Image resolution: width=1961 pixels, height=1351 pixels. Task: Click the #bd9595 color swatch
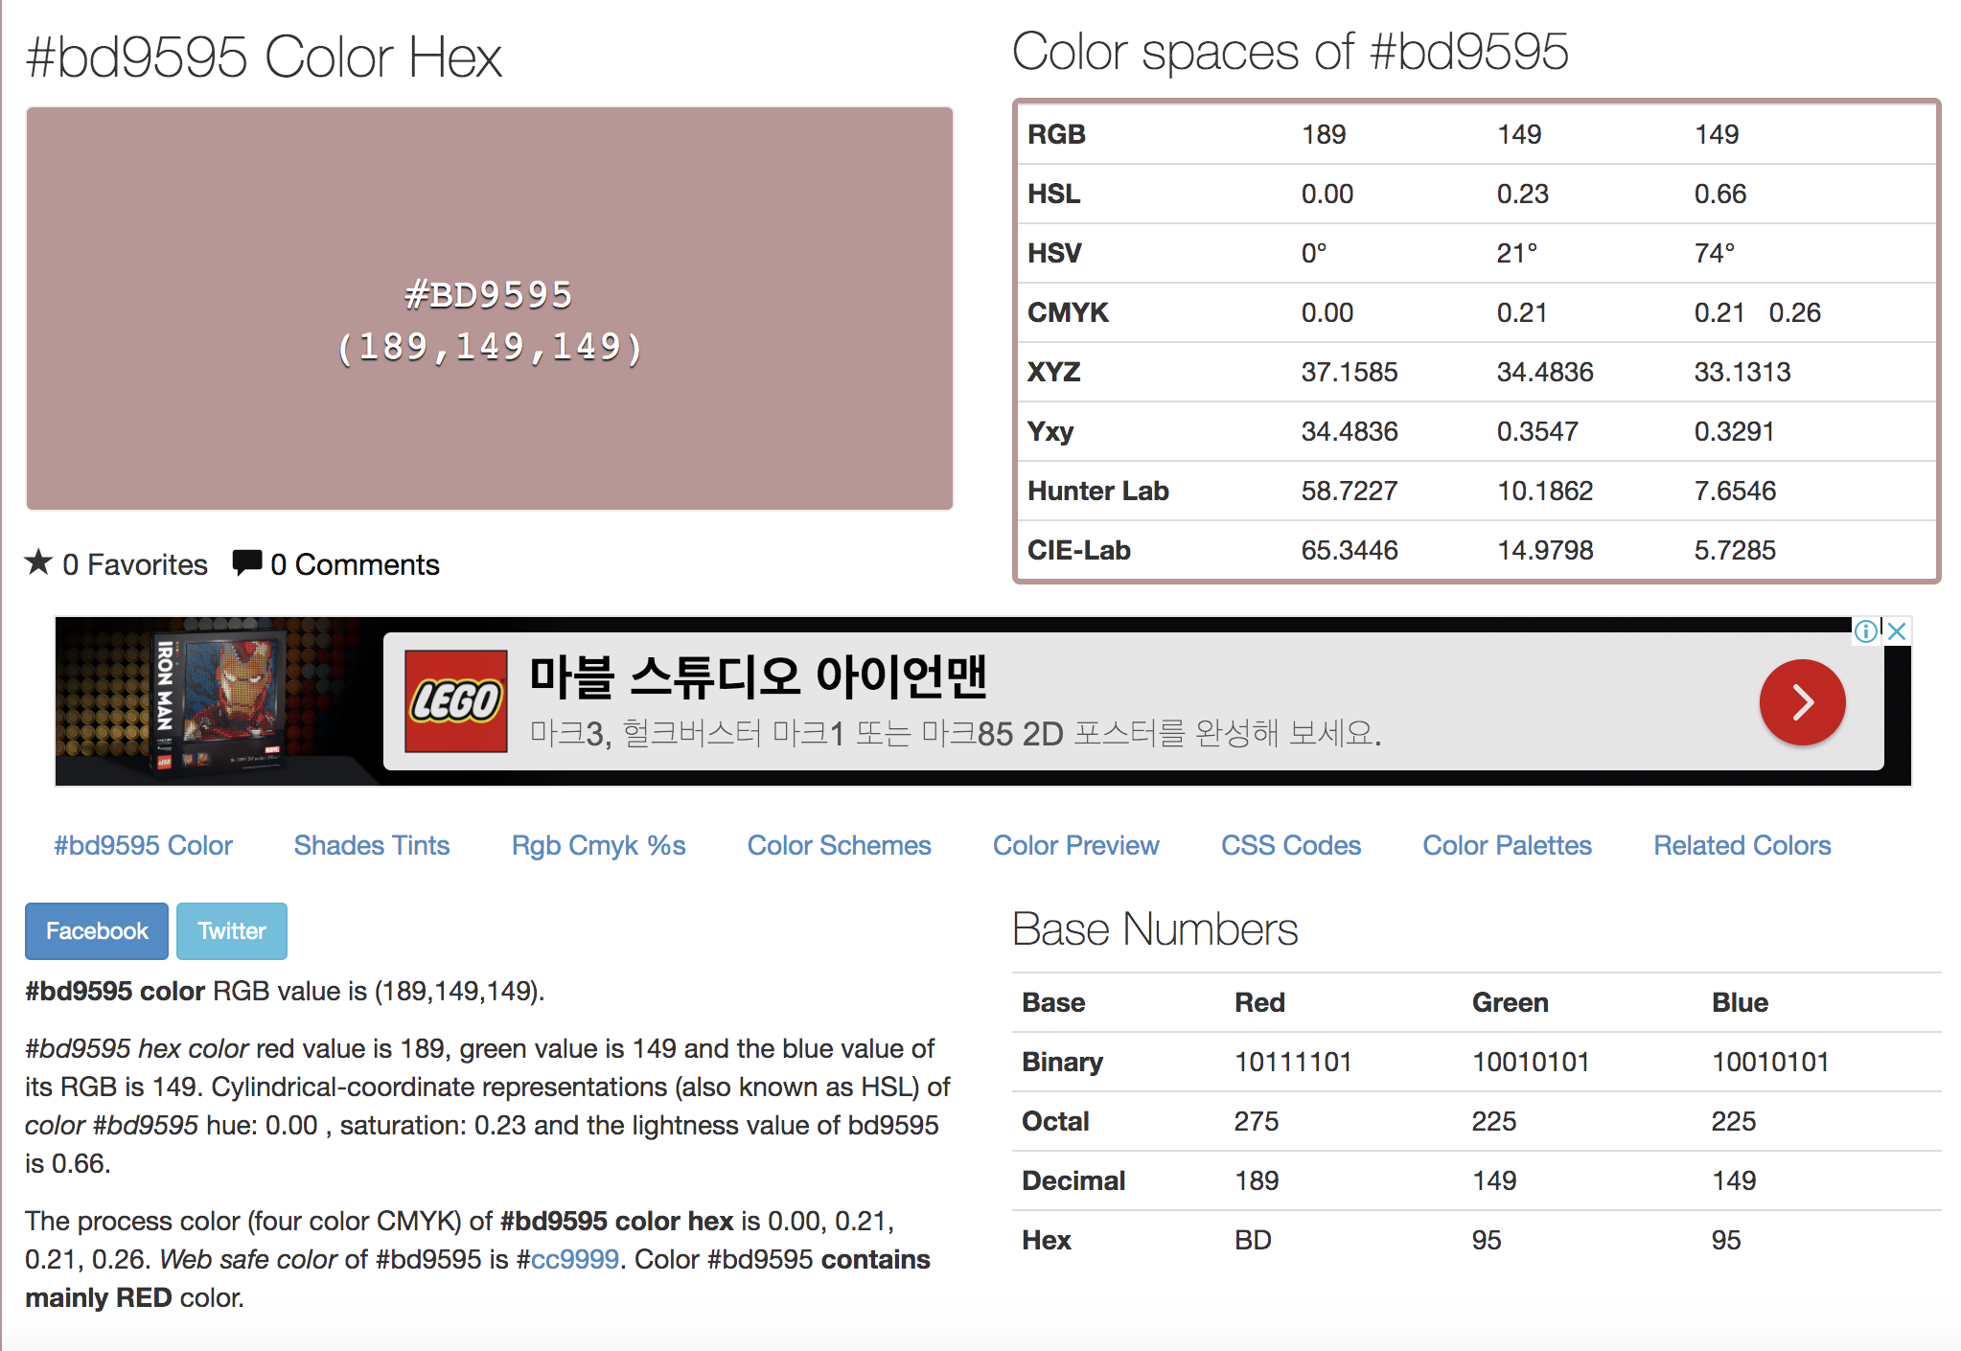pyautogui.click(x=489, y=309)
